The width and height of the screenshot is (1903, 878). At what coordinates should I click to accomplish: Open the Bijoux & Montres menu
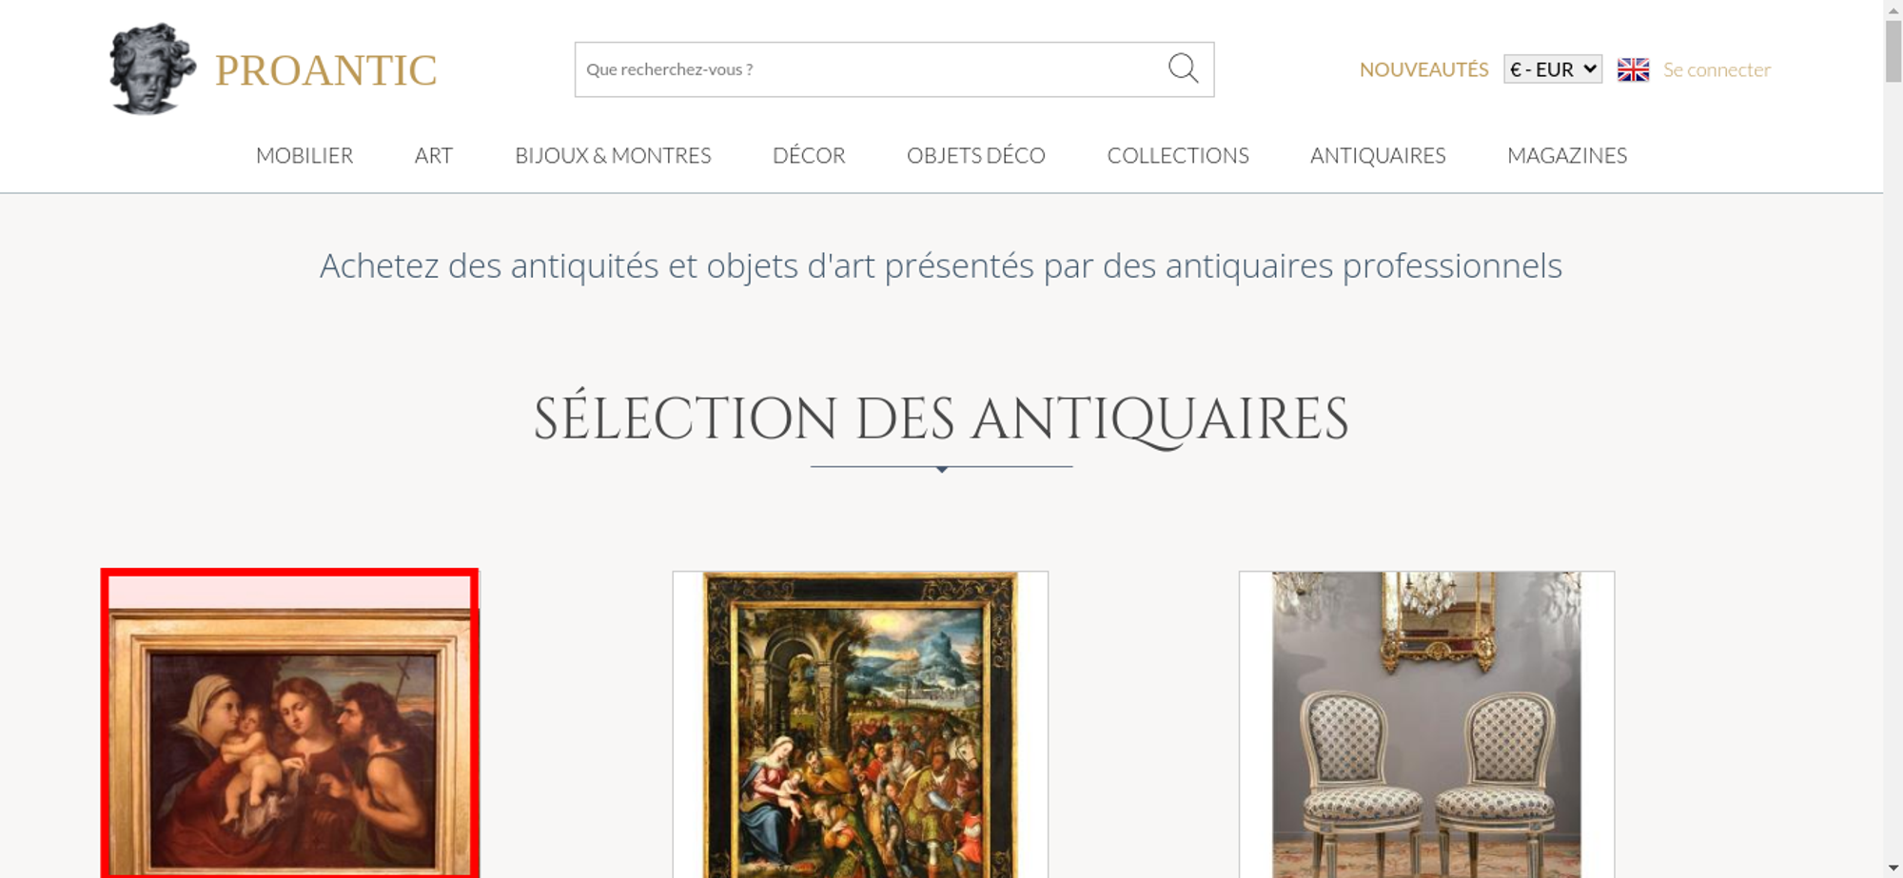click(613, 155)
